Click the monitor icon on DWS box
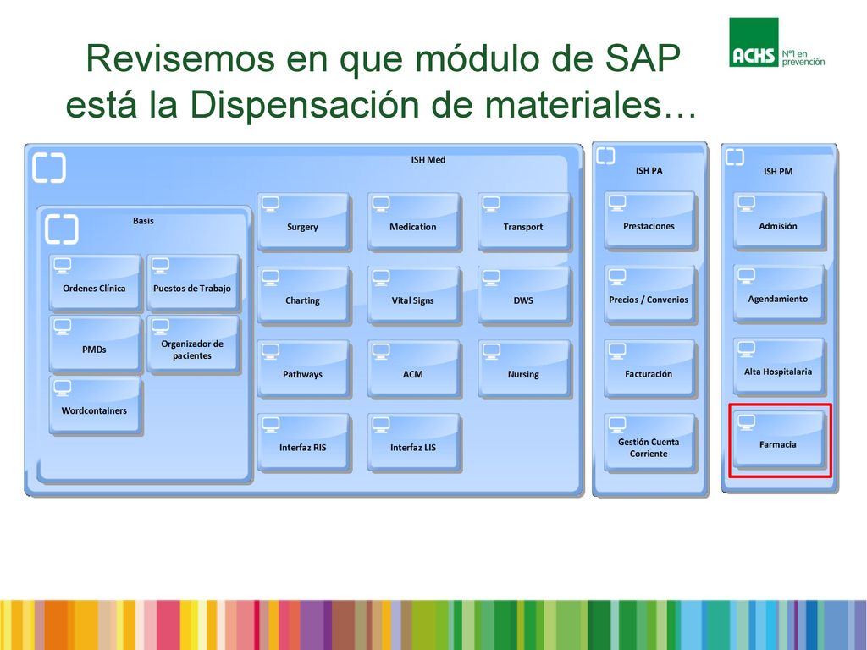The width and height of the screenshot is (867, 650). click(x=491, y=278)
